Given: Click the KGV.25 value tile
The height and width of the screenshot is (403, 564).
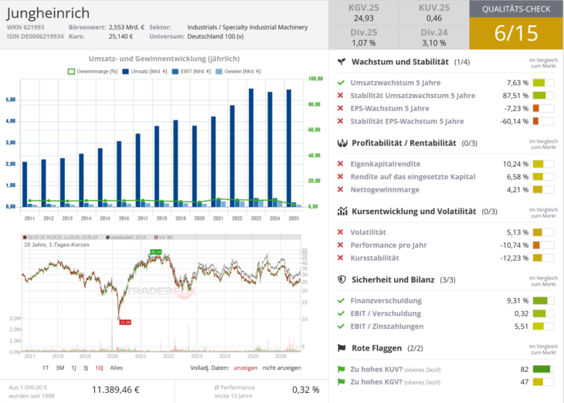Looking at the screenshot, I should [x=364, y=13].
